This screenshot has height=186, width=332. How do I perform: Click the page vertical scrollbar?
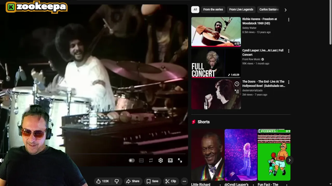[x=330, y=23]
